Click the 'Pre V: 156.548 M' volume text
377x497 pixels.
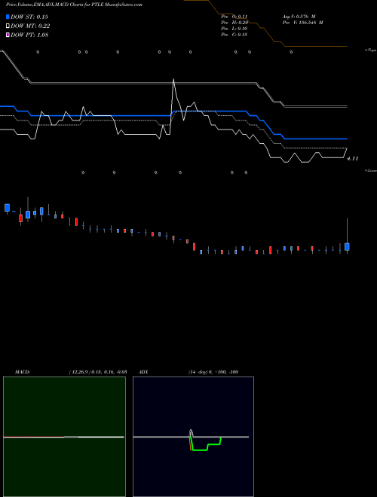tap(303, 23)
